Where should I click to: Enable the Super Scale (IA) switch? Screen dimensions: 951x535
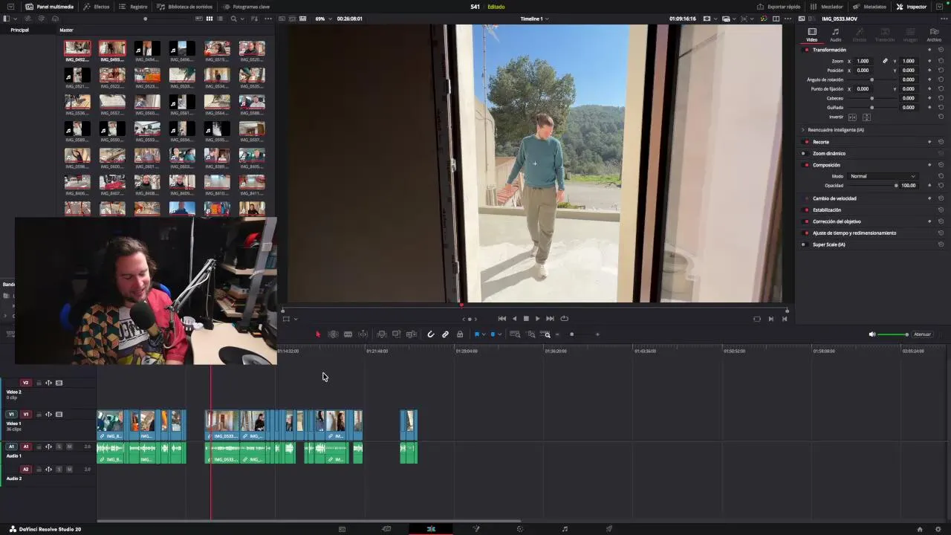click(806, 244)
